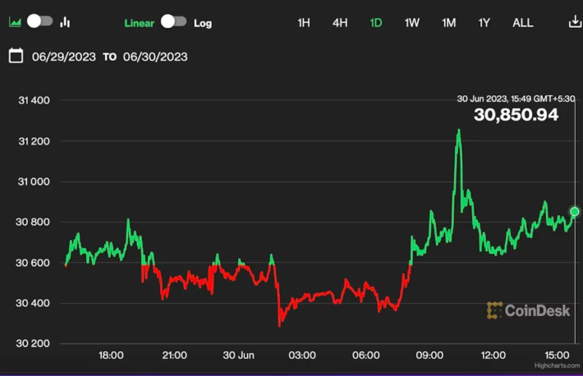The width and height of the screenshot is (583, 376).
Task: Toggle chart type switch
Action: pos(39,21)
